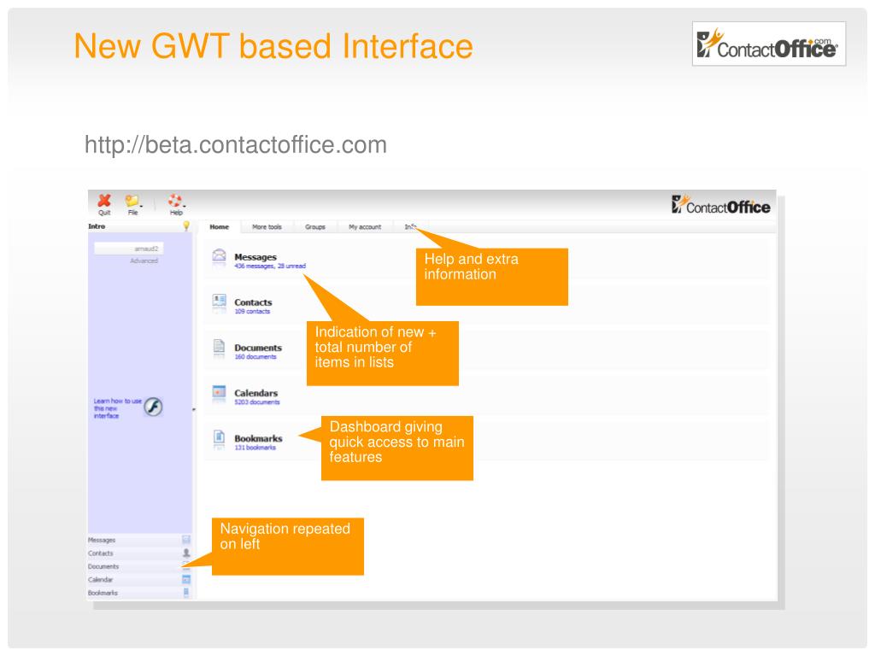Click the ContactOffice.com logo on the slide
This screenshot has width=875, height=656.
coord(768,44)
